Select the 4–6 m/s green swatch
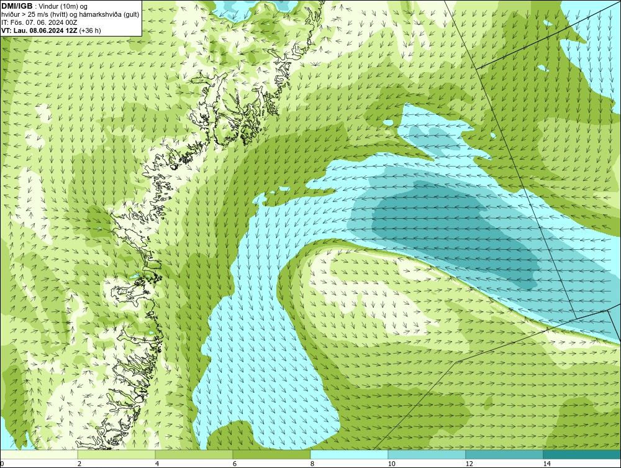This screenshot has width=621, height=468. 194,454
